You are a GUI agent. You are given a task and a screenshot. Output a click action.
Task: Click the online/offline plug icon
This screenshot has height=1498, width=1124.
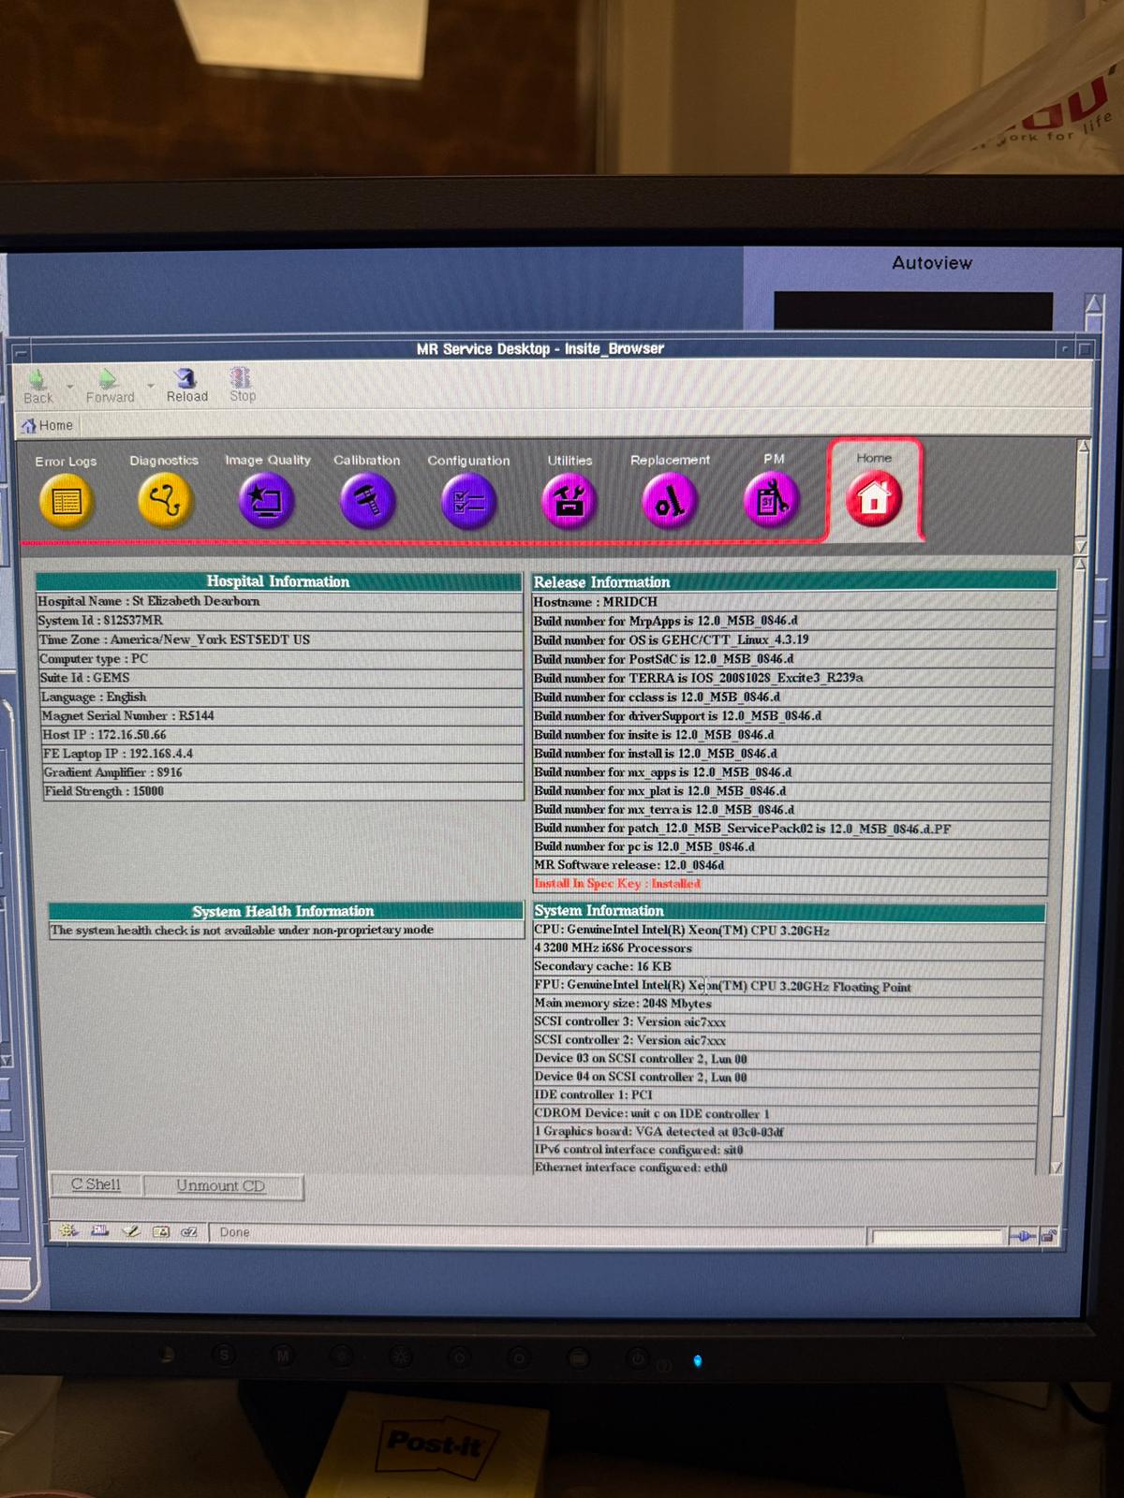click(x=1022, y=1237)
